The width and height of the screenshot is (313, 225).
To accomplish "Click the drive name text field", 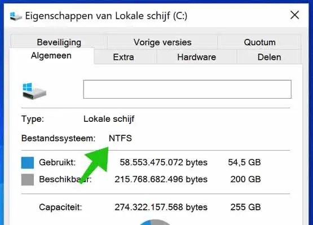I will 187,89.
